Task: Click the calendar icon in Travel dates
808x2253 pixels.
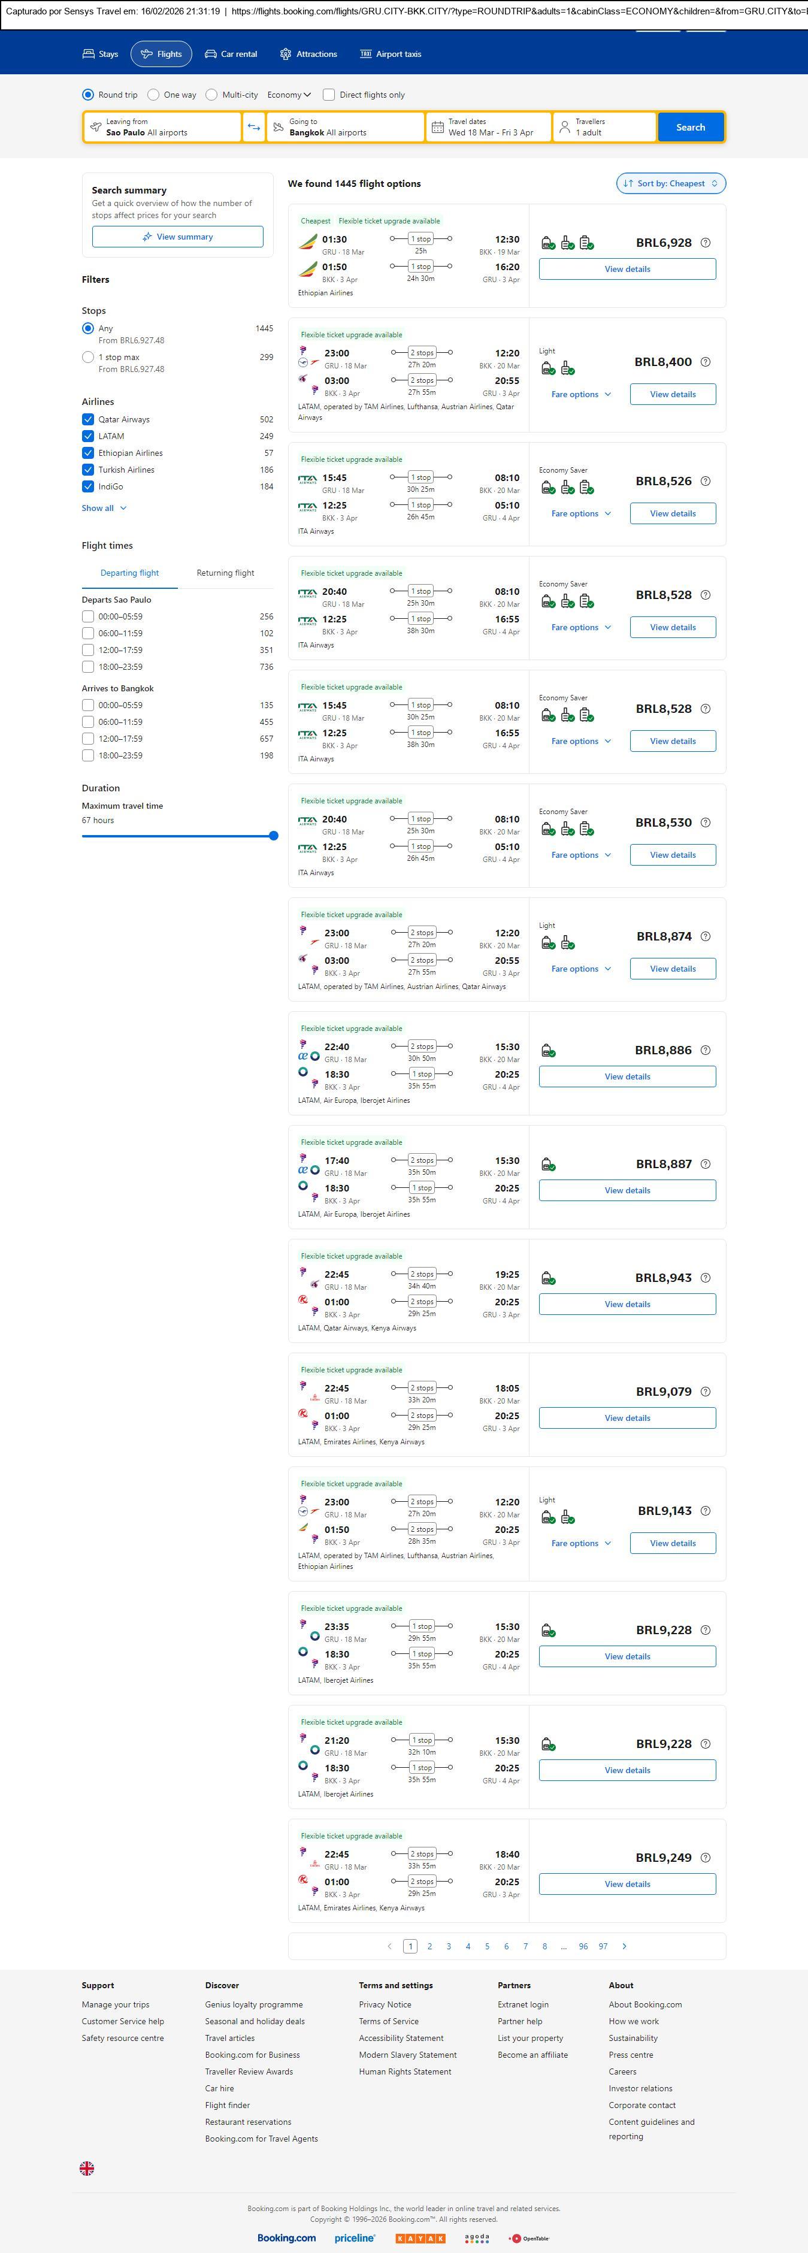Action: tap(437, 128)
